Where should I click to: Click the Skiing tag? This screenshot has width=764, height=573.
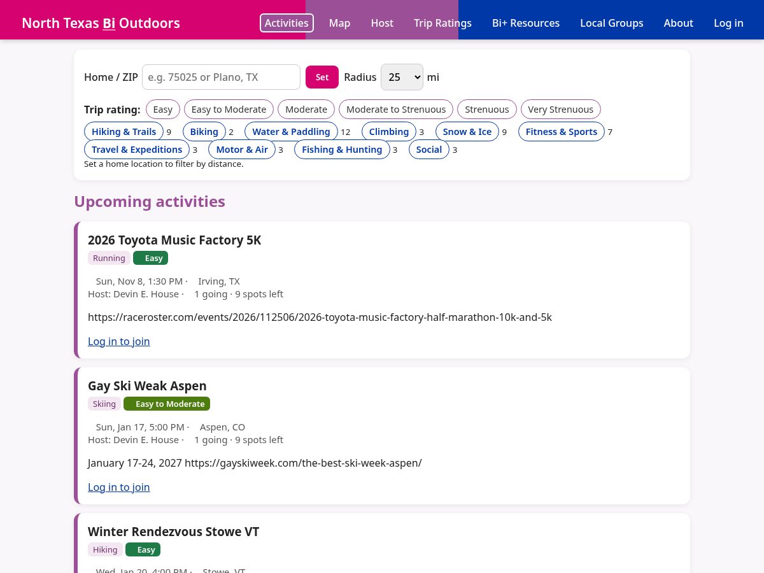(104, 404)
